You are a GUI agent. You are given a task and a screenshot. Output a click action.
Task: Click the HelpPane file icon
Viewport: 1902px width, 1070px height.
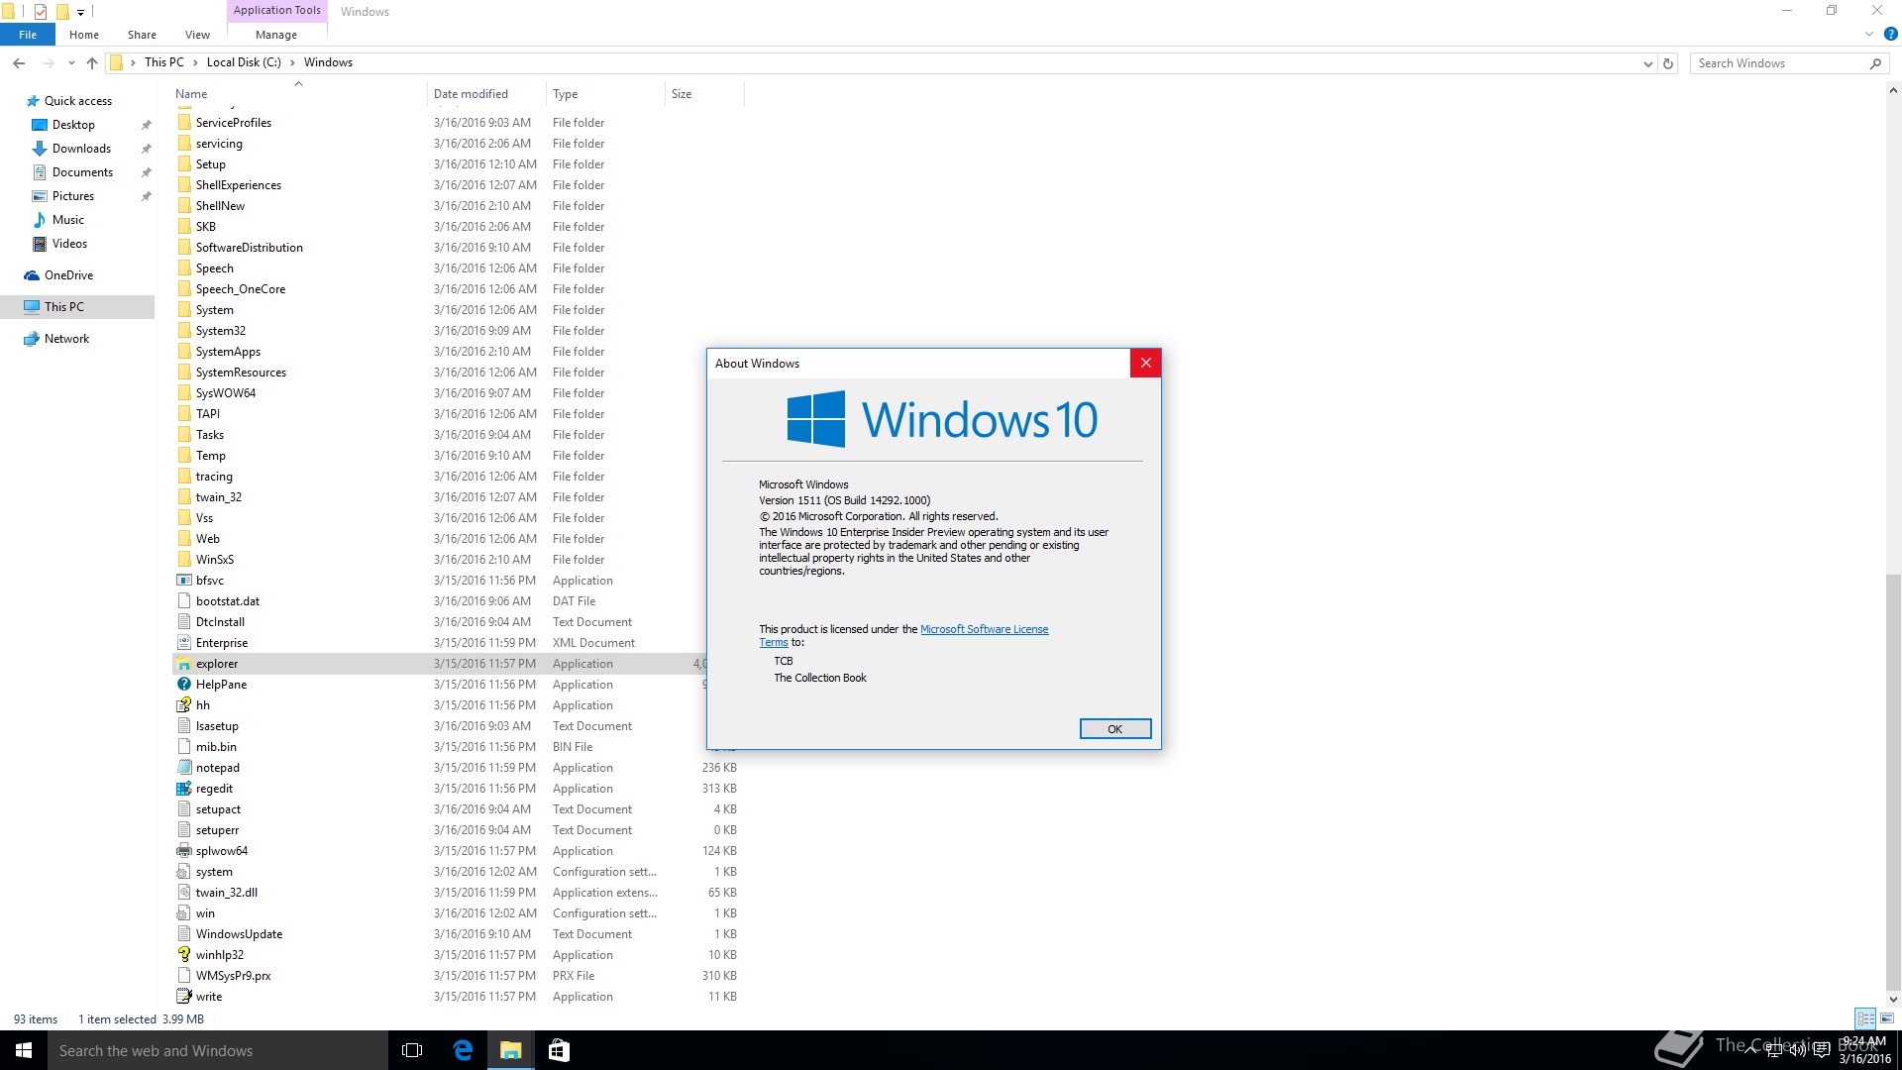tap(183, 685)
